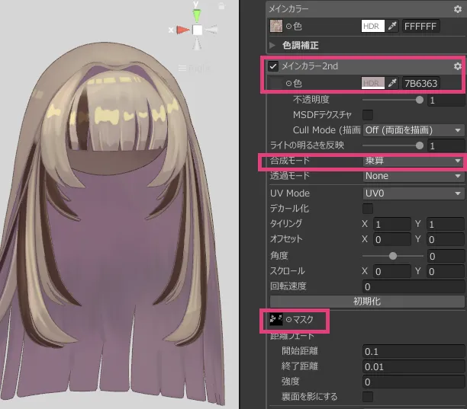Click the gray right-side gizmo cone
This screenshot has width=467, height=409.
[211, 30]
